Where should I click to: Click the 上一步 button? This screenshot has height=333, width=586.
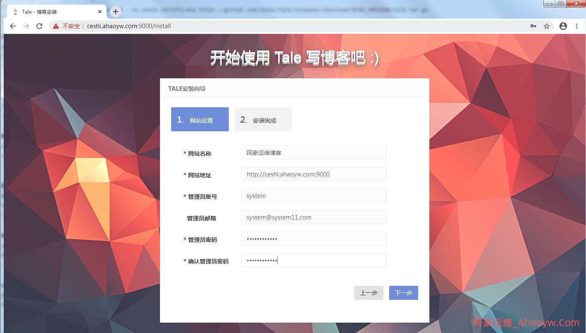pyautogui.click(x=368, y=293)
